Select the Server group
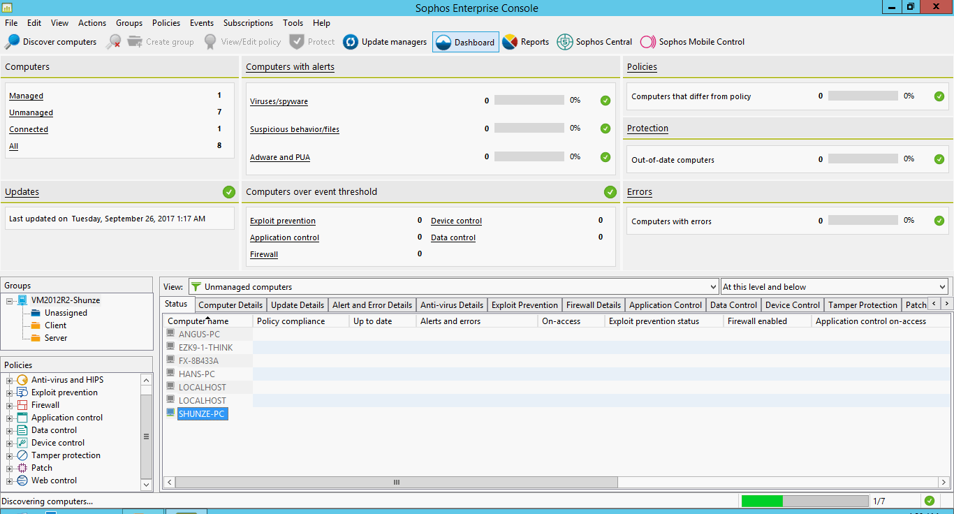The width and height of the screenshot is (954, 514). click(56, 338)
